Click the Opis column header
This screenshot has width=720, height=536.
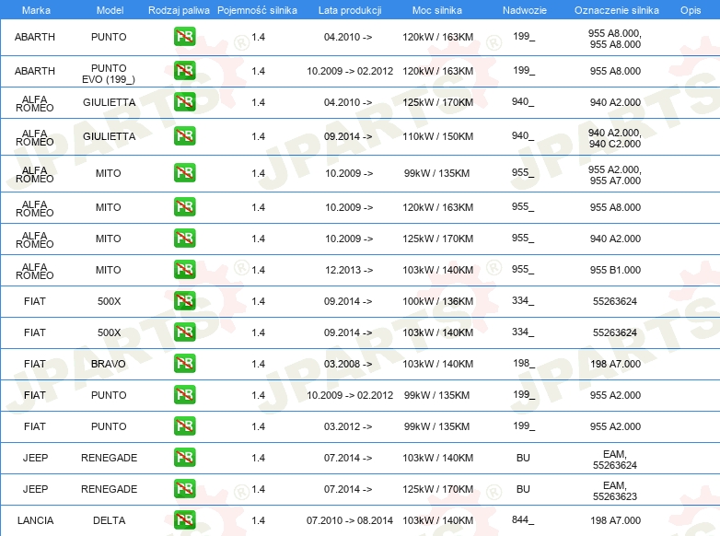[x=691, y=10]
